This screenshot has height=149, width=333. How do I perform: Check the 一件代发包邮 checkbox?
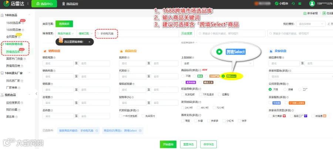pos(121,116)
